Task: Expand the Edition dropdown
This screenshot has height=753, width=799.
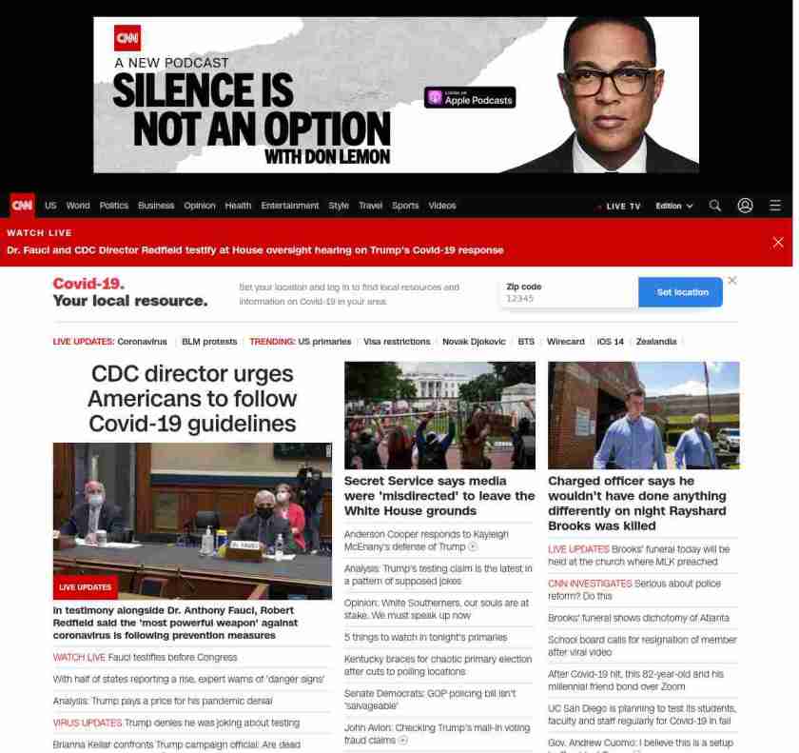Action: click(673, 206)
